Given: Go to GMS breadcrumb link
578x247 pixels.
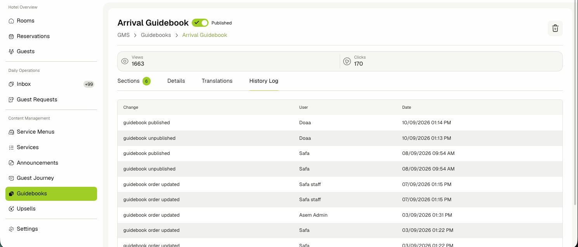Looking at the screenshot, I should [x=123, y=35].
